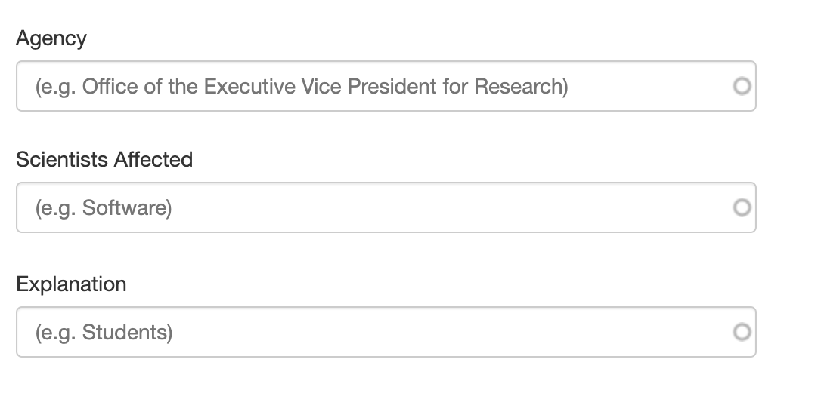Expand options using Scientists Affected round indicator
The height and width of the screenshot is (393, 818).
click(742, 207)
